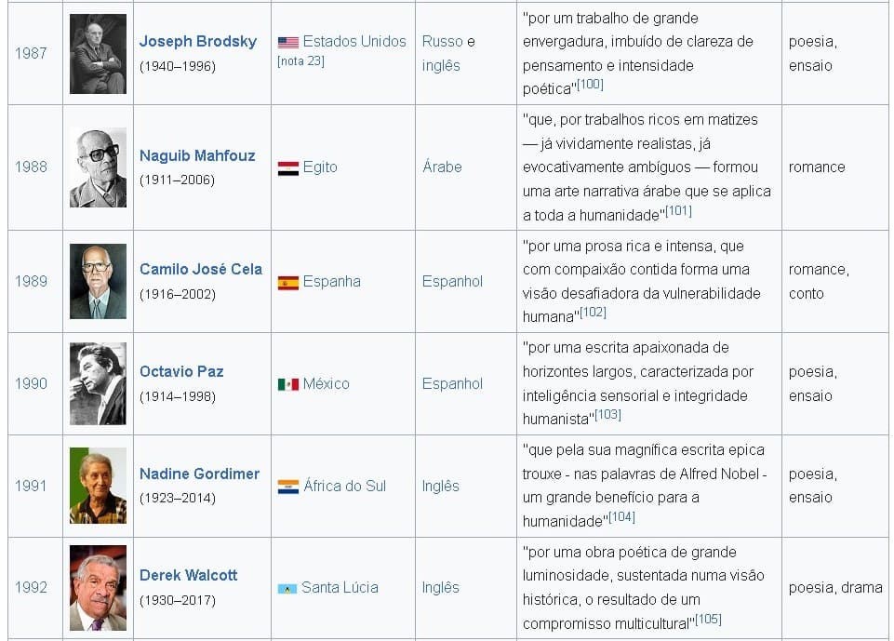This screenshot has height=641, width=894.
Task: Open the Camilo José Cela article link
Action: point(201,269)
